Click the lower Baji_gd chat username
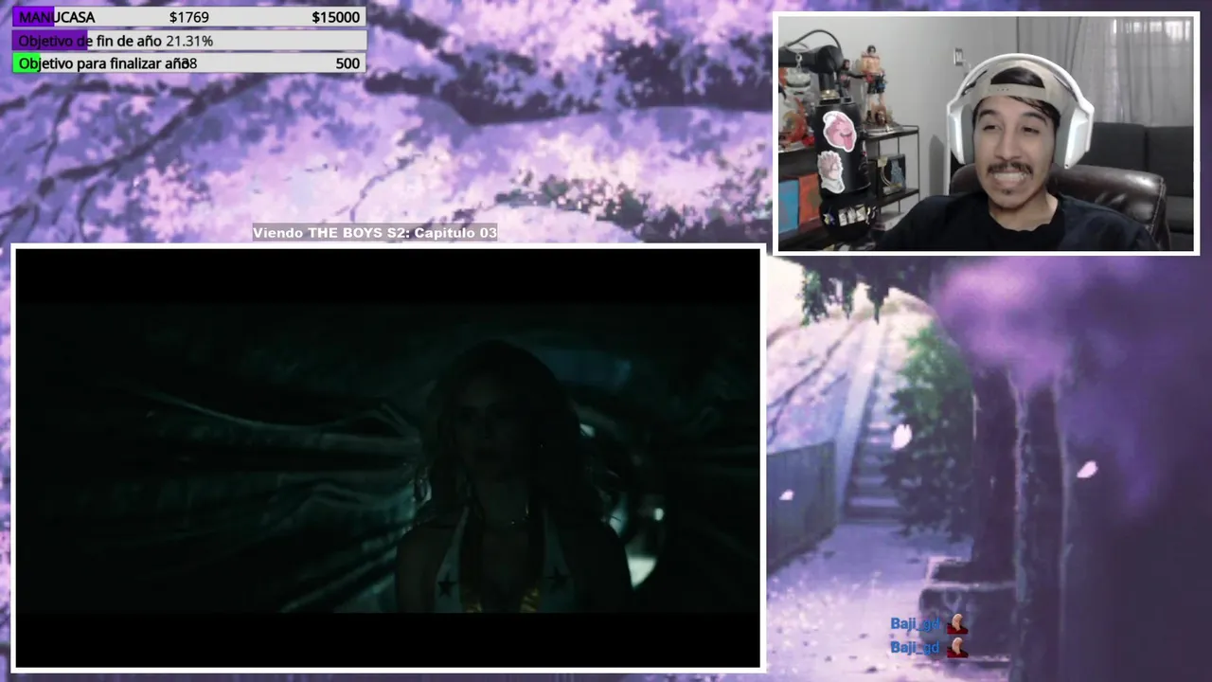 click(915, 647)
